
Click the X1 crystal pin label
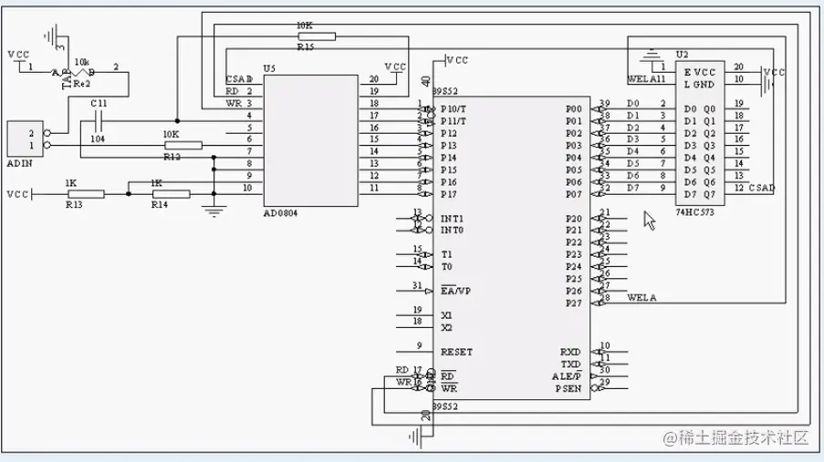coord(446,315)
